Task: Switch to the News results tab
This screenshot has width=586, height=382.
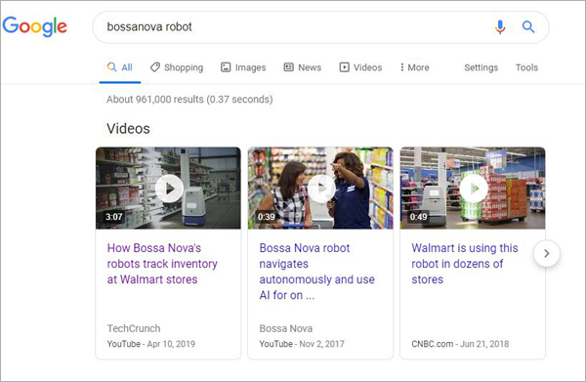Action: 303,67
